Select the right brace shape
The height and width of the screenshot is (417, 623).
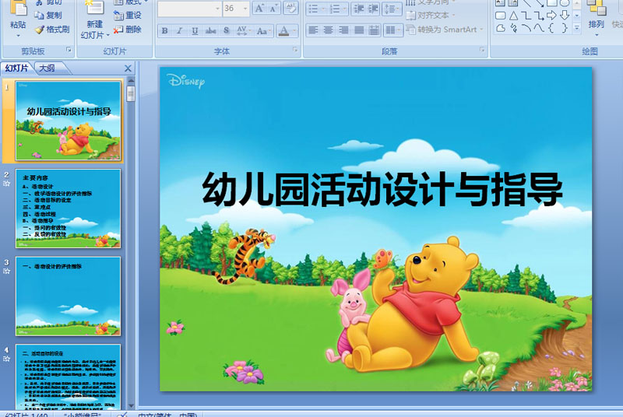565,28
